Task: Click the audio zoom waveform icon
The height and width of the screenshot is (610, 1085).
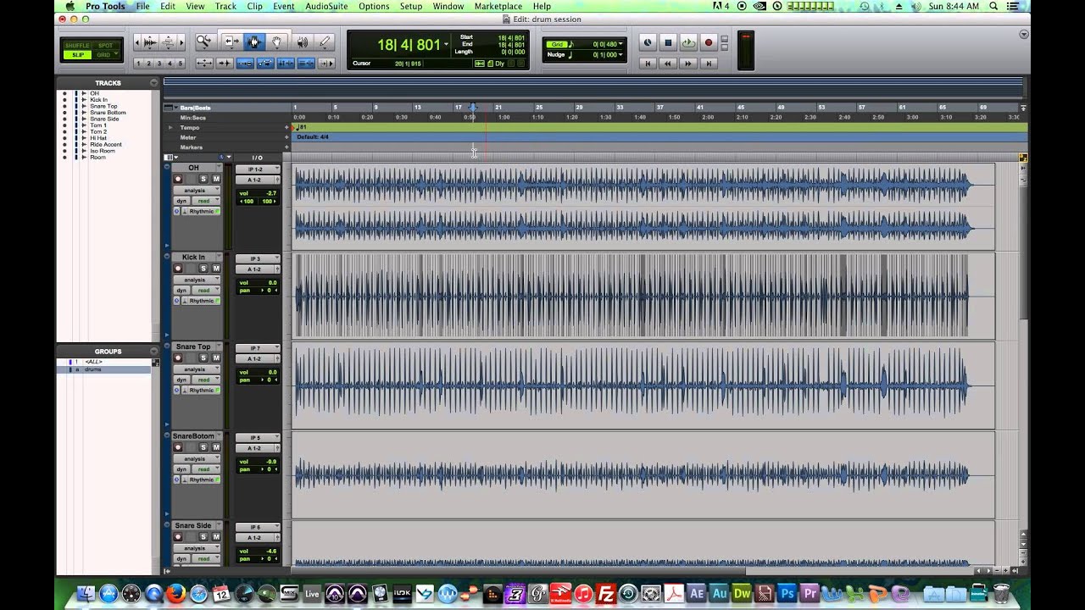Action: point(150,42)
